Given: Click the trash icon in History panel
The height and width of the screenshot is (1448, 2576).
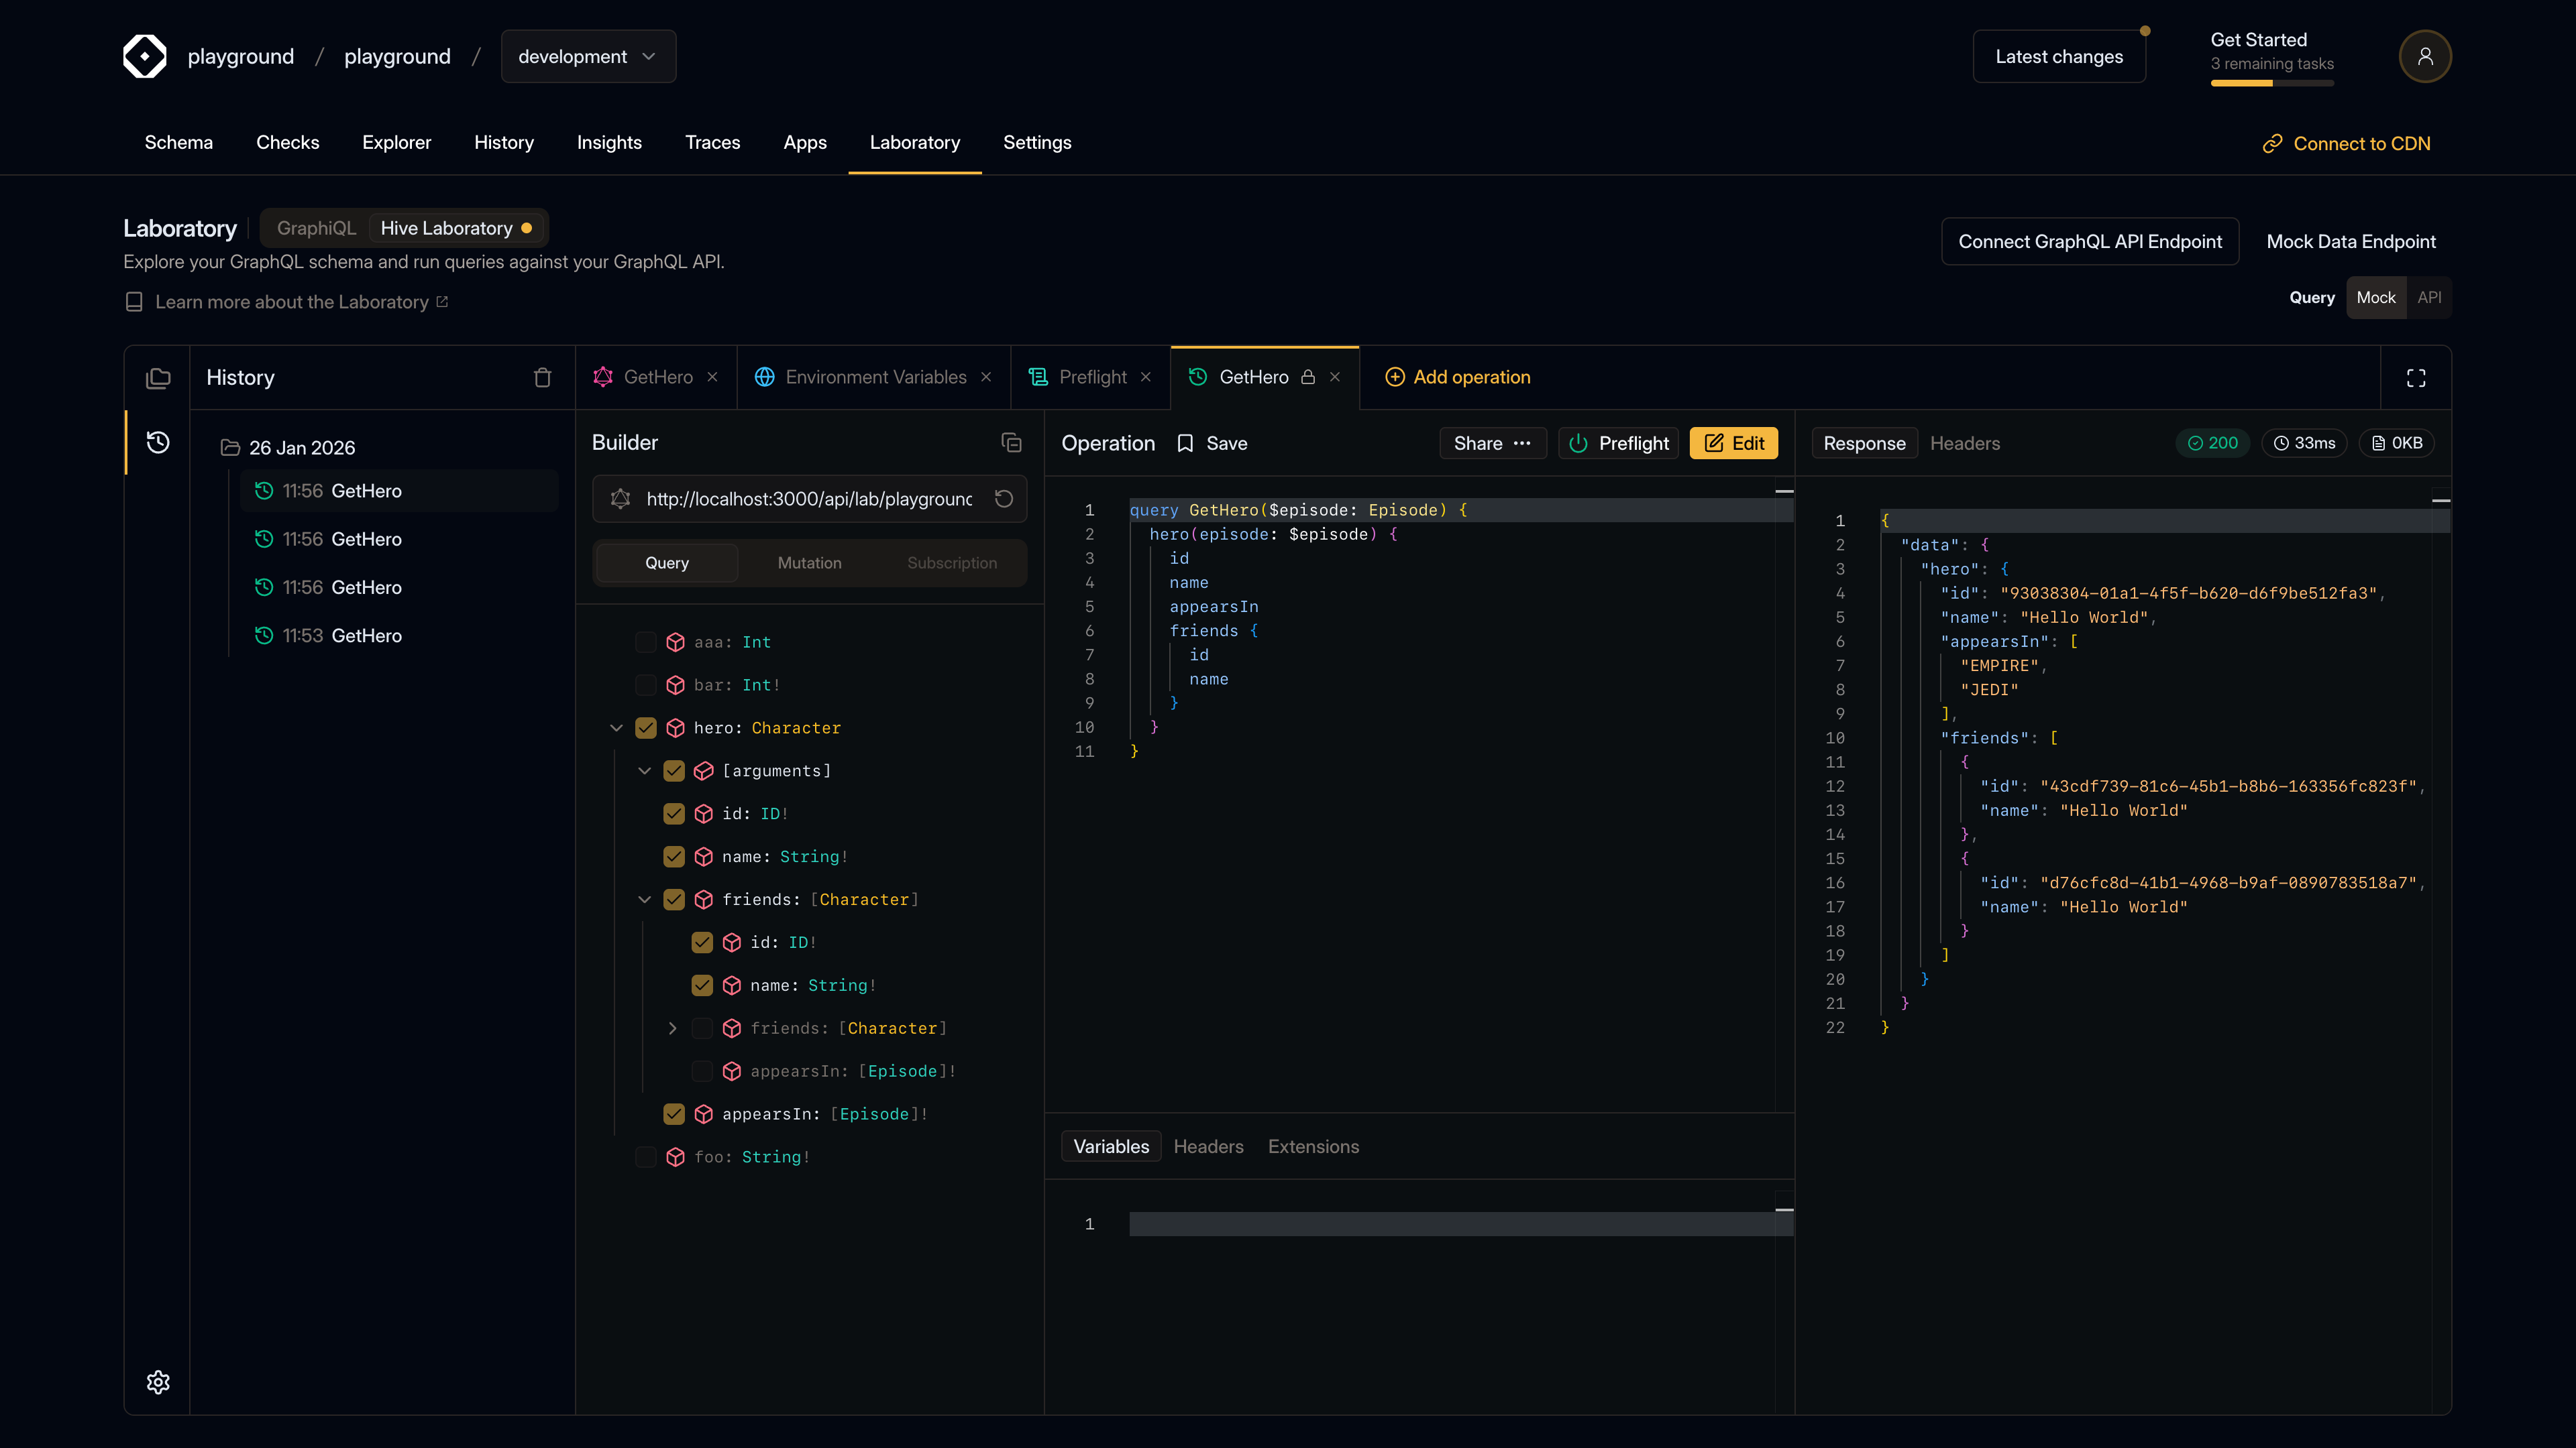Looking at the screenshot, I should point(542,377).
